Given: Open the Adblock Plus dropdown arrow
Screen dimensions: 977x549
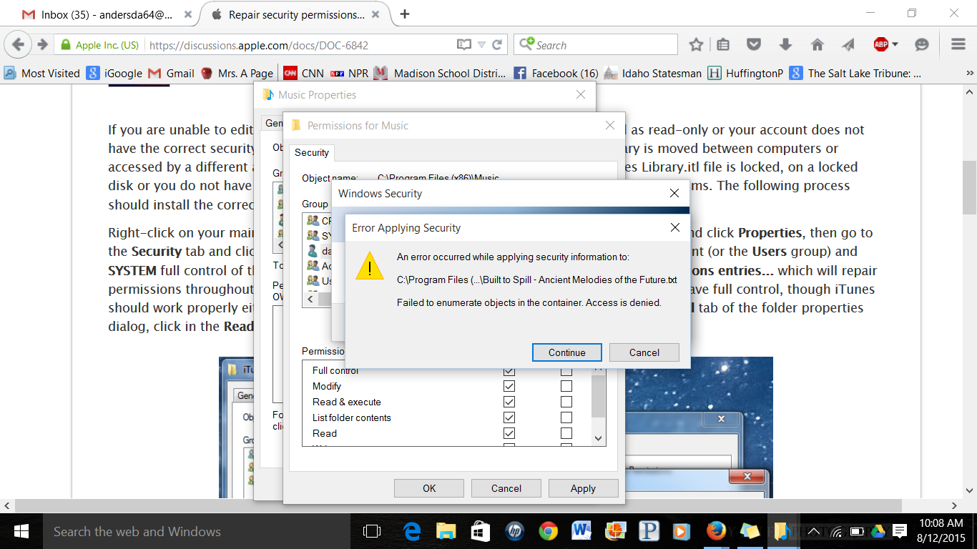Looking at the screenshot, I should click(895, 44).
